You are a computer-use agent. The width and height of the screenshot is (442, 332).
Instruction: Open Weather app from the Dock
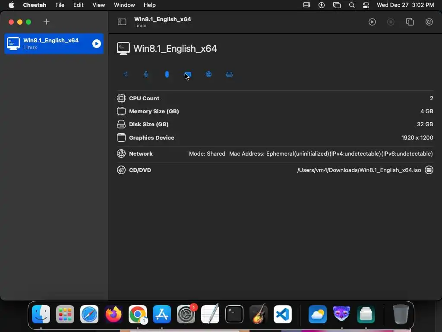(318, 314)
